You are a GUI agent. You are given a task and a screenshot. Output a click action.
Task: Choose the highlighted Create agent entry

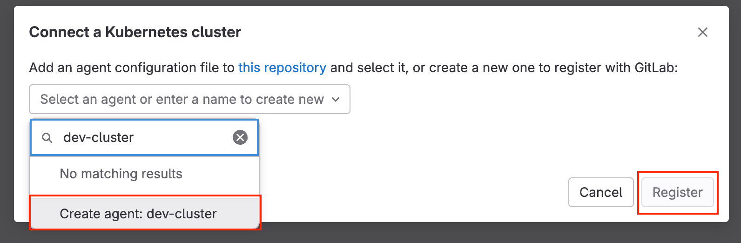(138, 214)
